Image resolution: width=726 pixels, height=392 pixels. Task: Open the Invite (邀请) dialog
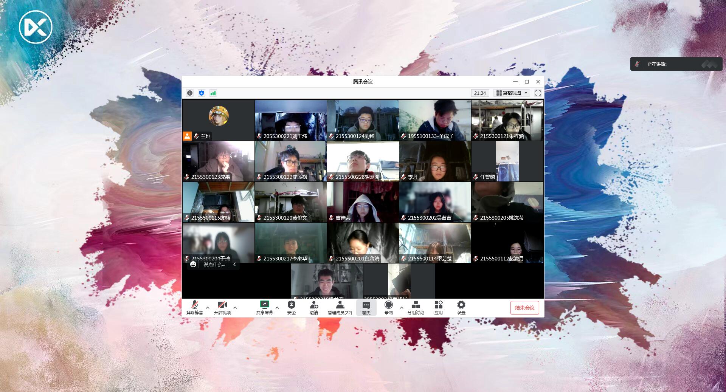tap(314, 308)
